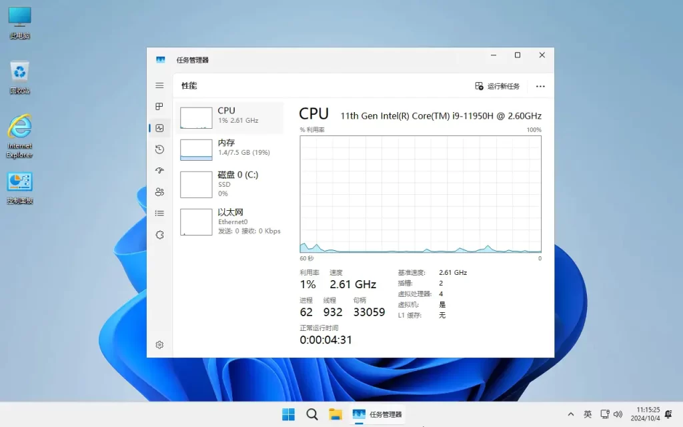Viewport: 683px width, 427px height.
Task: Expand the navigation pane with hamburger icon
Action: (x=159, y=85)
